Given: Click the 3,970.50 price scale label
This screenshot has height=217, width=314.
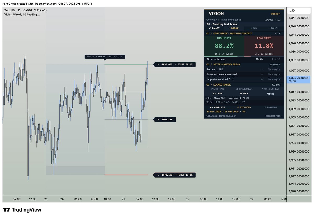Looking at the screenshot, I should (x=298, y=191).
